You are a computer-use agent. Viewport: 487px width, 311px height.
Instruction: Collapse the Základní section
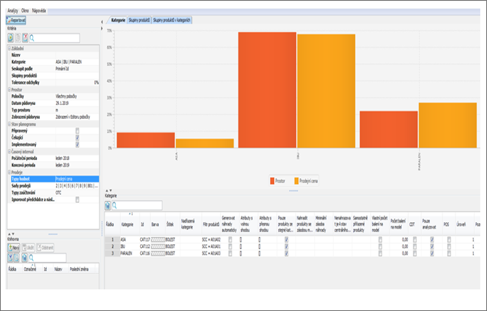[x=10, y=49]
